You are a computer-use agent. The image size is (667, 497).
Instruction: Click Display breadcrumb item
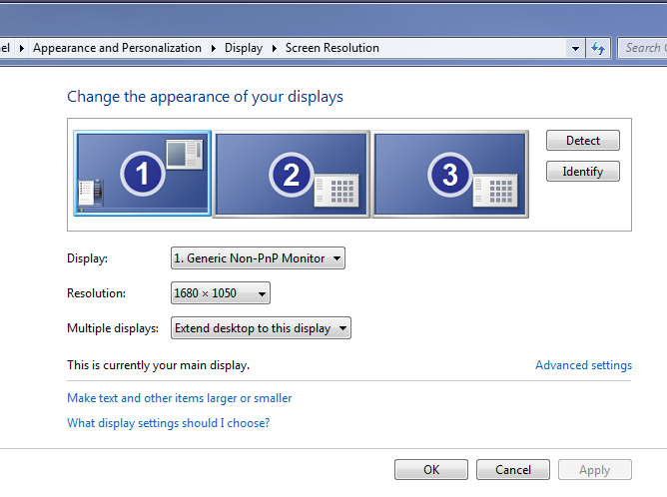pyautogui.click(x=244, y=48)
